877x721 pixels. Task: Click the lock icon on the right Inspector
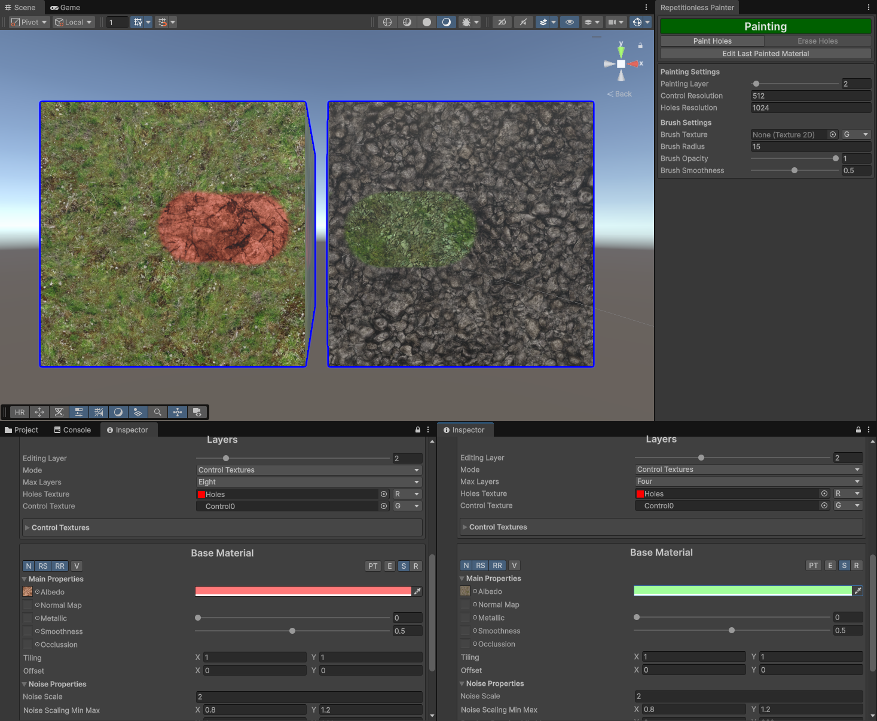coord(858,430)
